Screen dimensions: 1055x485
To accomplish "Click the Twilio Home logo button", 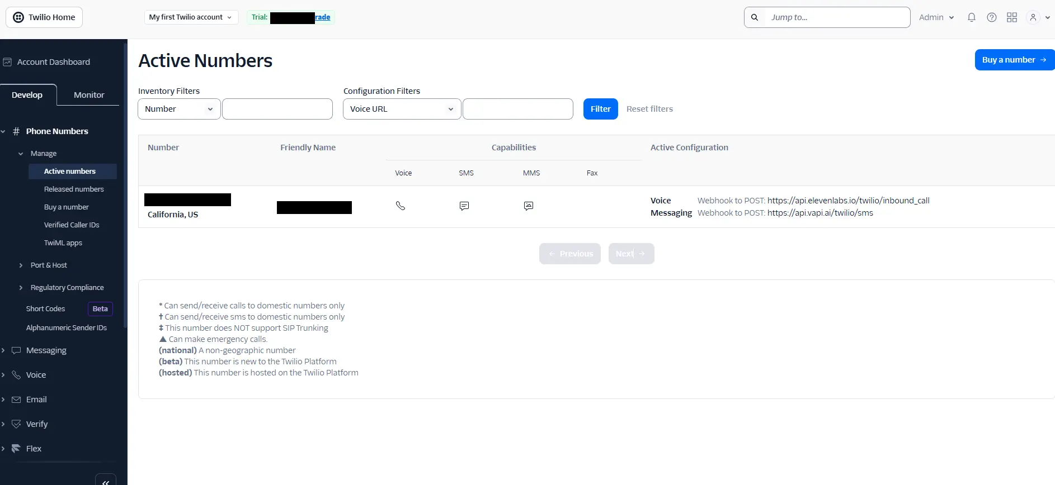I will tap(44, 17).
